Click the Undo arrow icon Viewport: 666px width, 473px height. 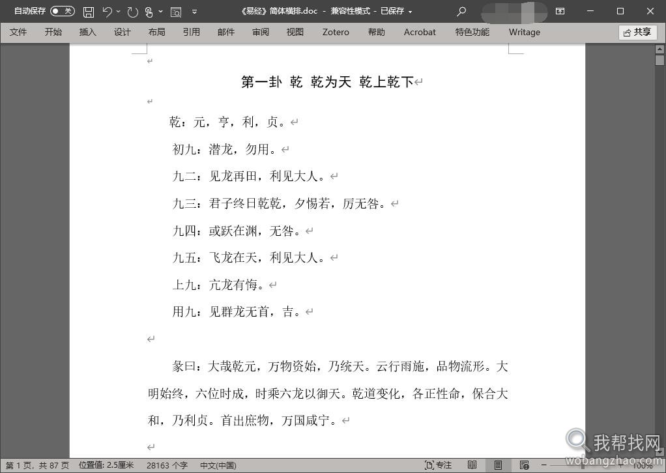107,12
